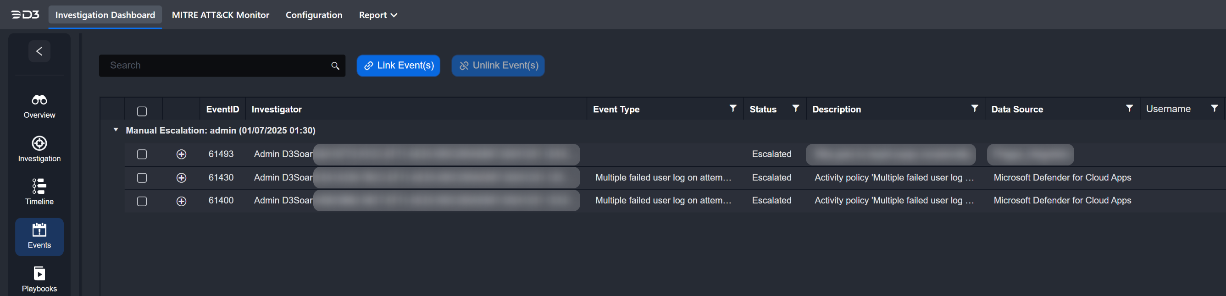This screenshot has width=1226, height=296.
Task: Collapse the left sidebar panel
Action: tap(39, 51)
